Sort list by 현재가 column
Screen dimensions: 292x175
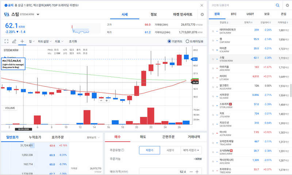pos(248,23)
